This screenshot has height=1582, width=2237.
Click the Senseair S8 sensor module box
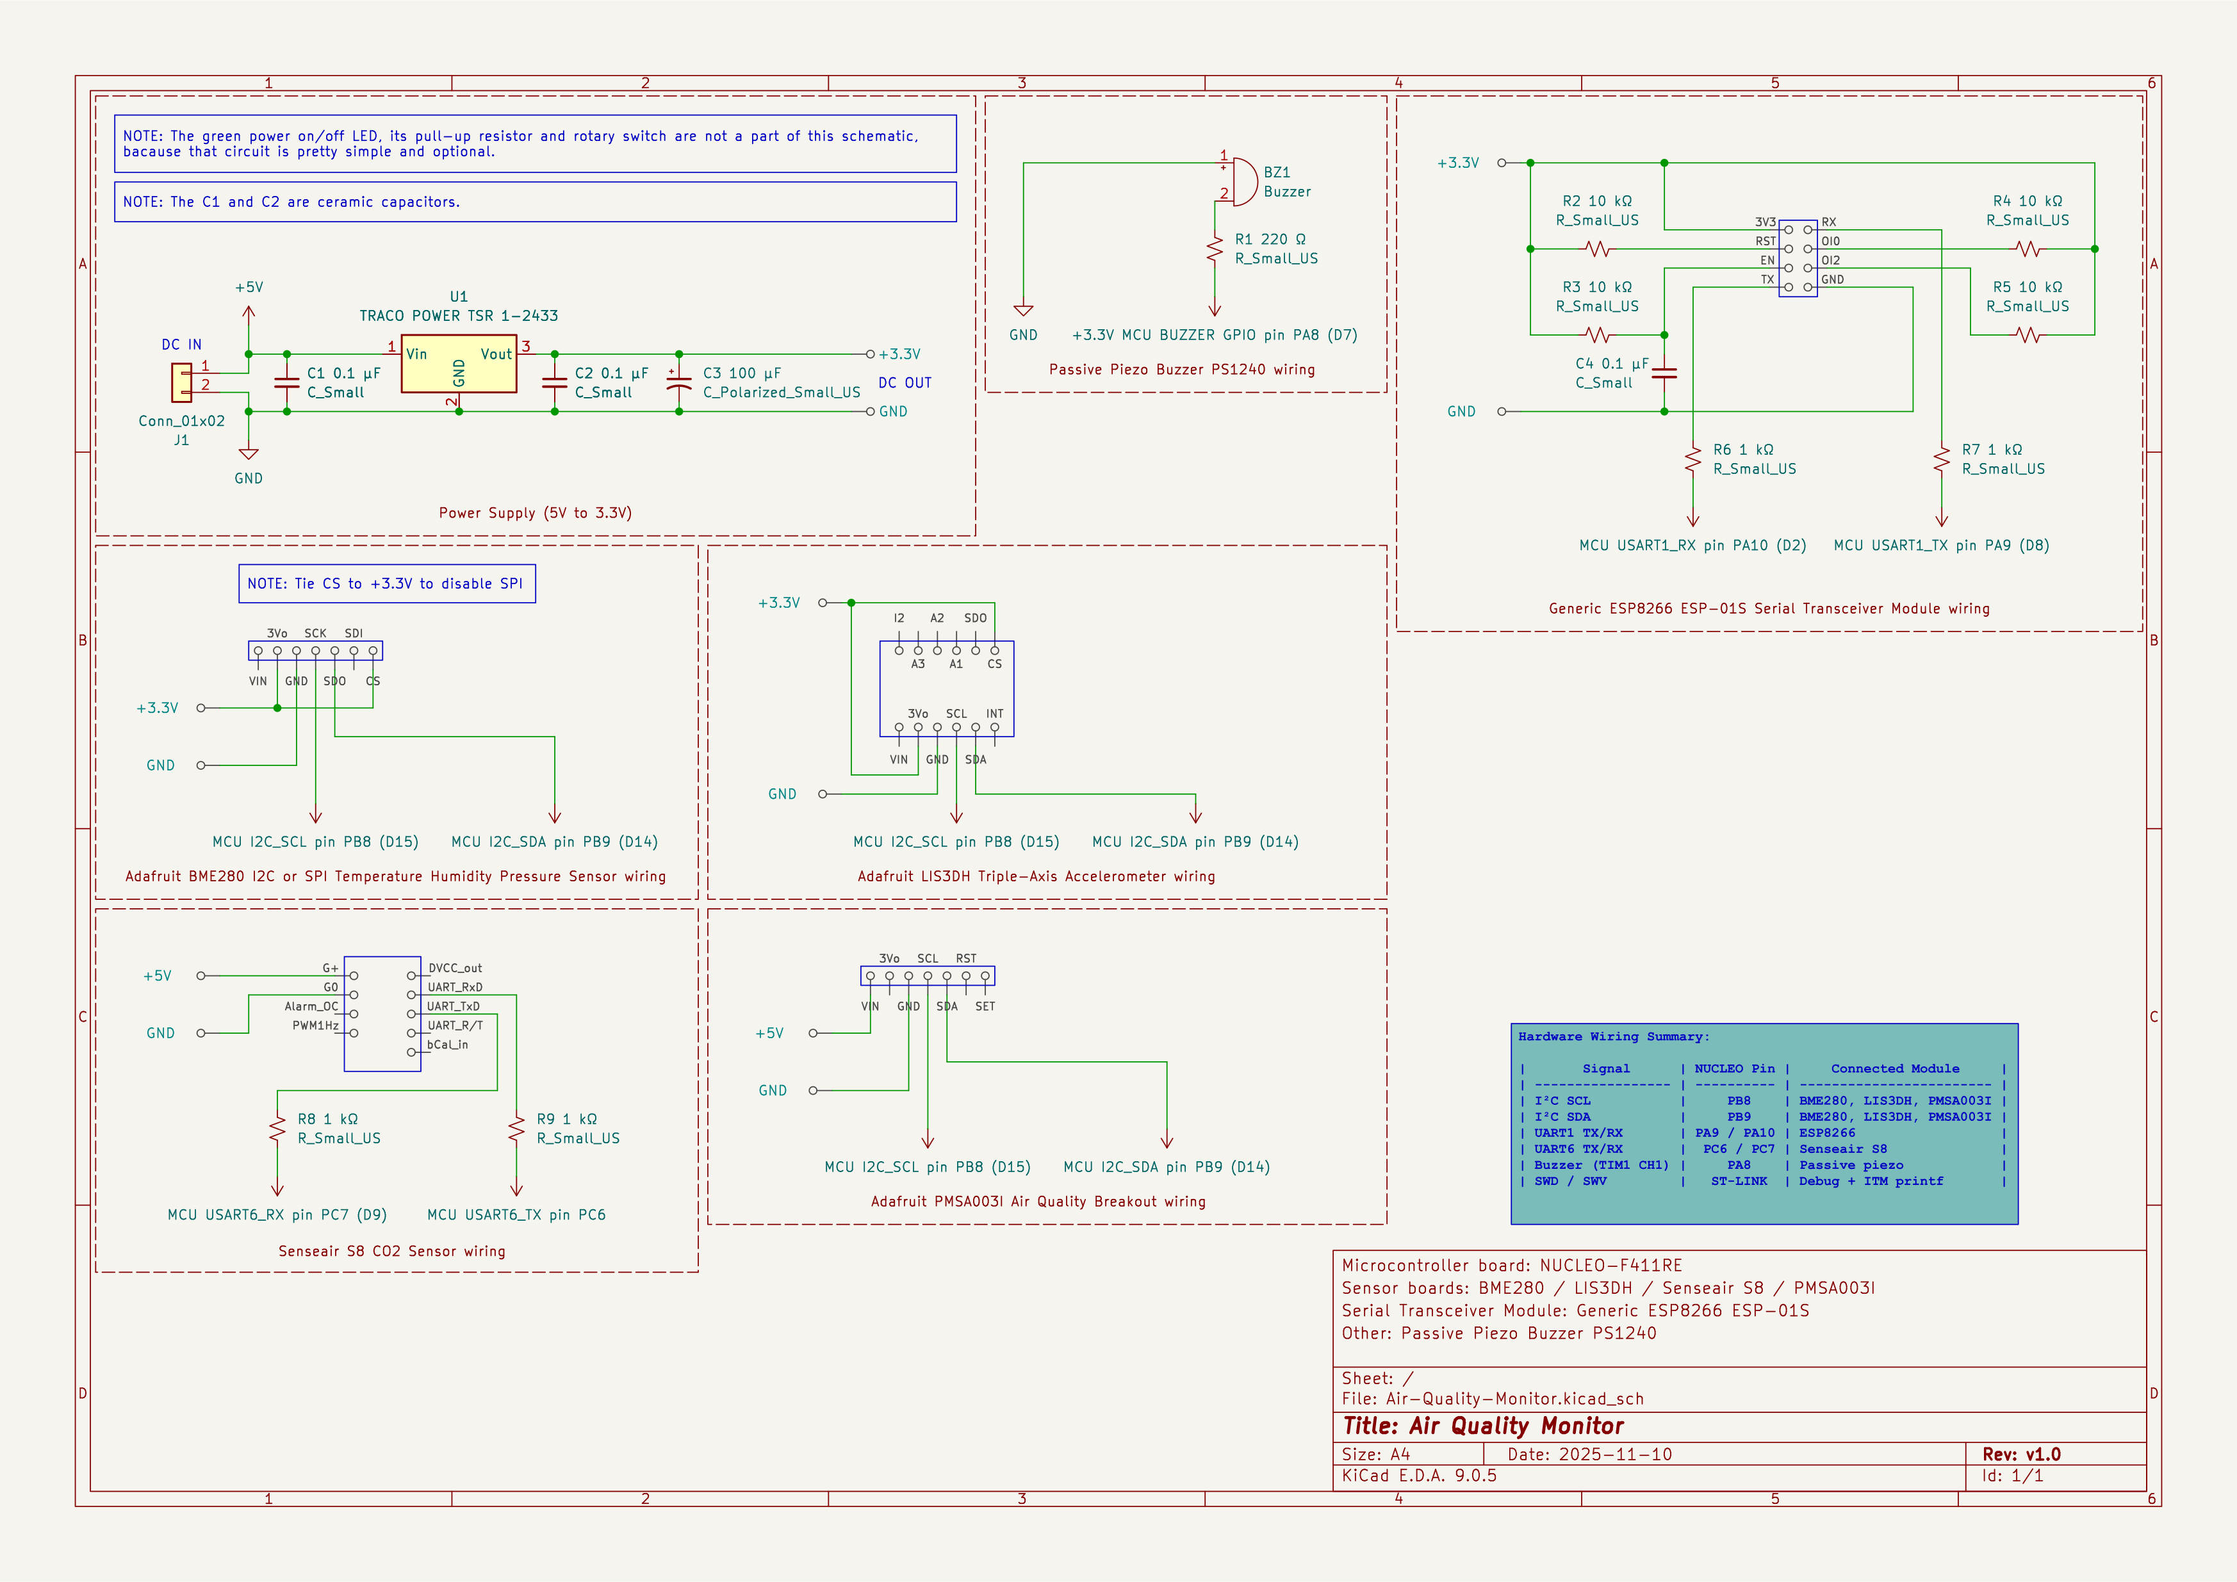(382, 1014)
